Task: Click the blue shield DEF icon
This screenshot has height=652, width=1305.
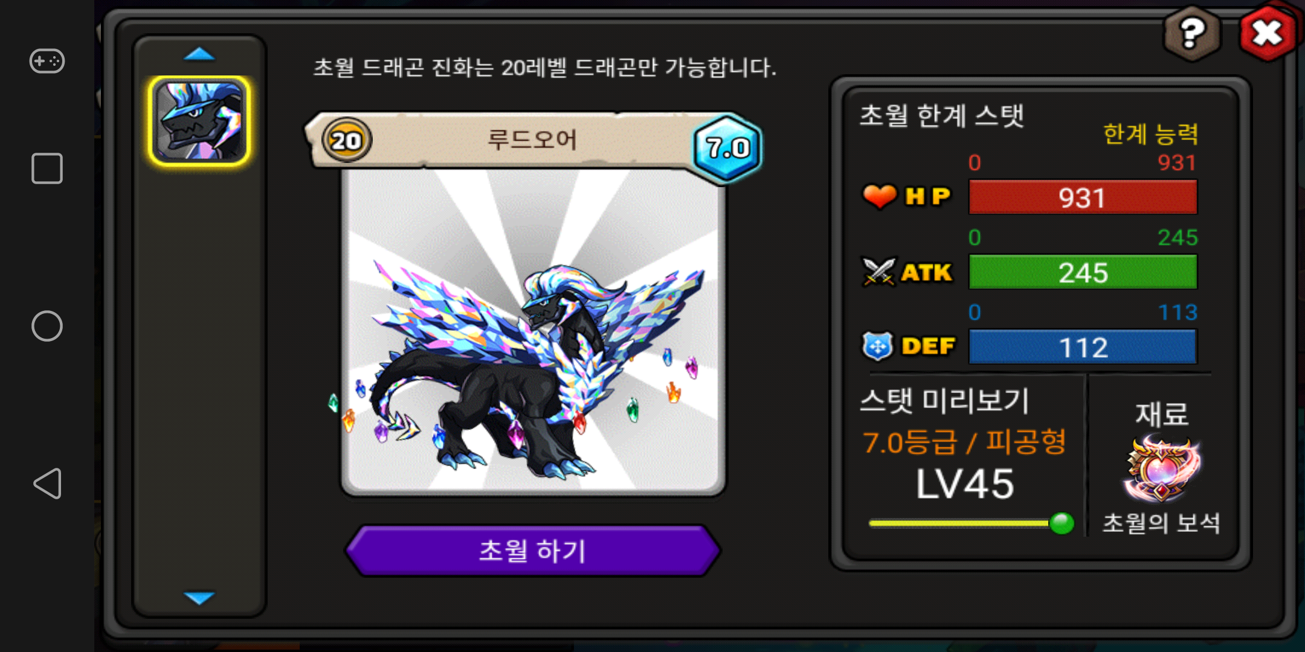Action: coord(877,347)
